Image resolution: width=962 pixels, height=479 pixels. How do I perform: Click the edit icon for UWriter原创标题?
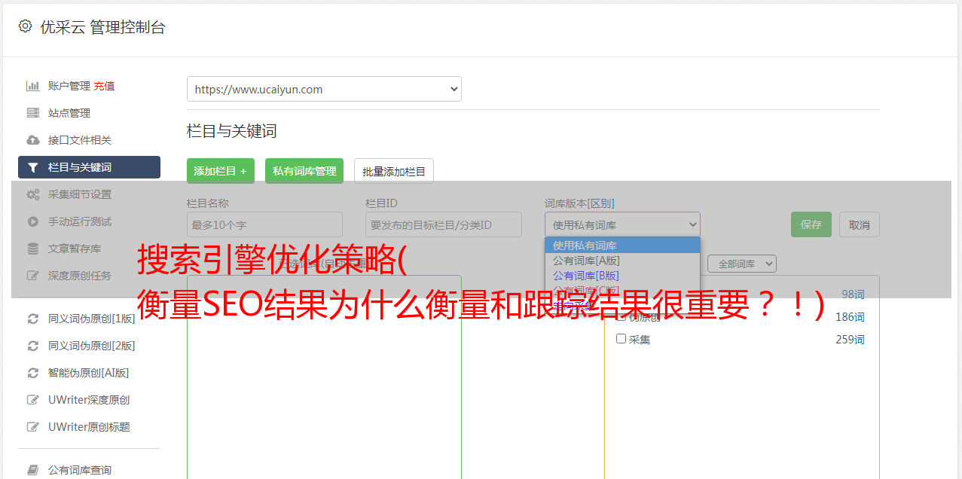pos(33,427)
